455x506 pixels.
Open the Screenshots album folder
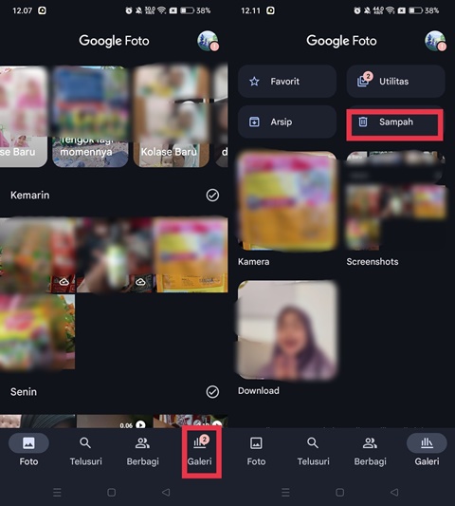point(396,200)
